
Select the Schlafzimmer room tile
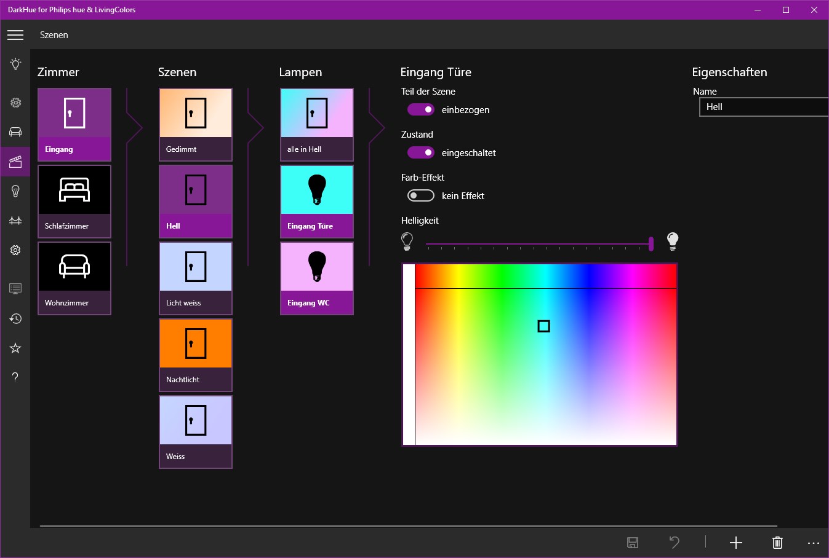pyautogui.click(x=74, y=202)
